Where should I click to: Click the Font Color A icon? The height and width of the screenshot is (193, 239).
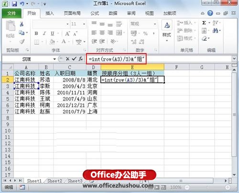pyautogui.click(x=64, y=42)
